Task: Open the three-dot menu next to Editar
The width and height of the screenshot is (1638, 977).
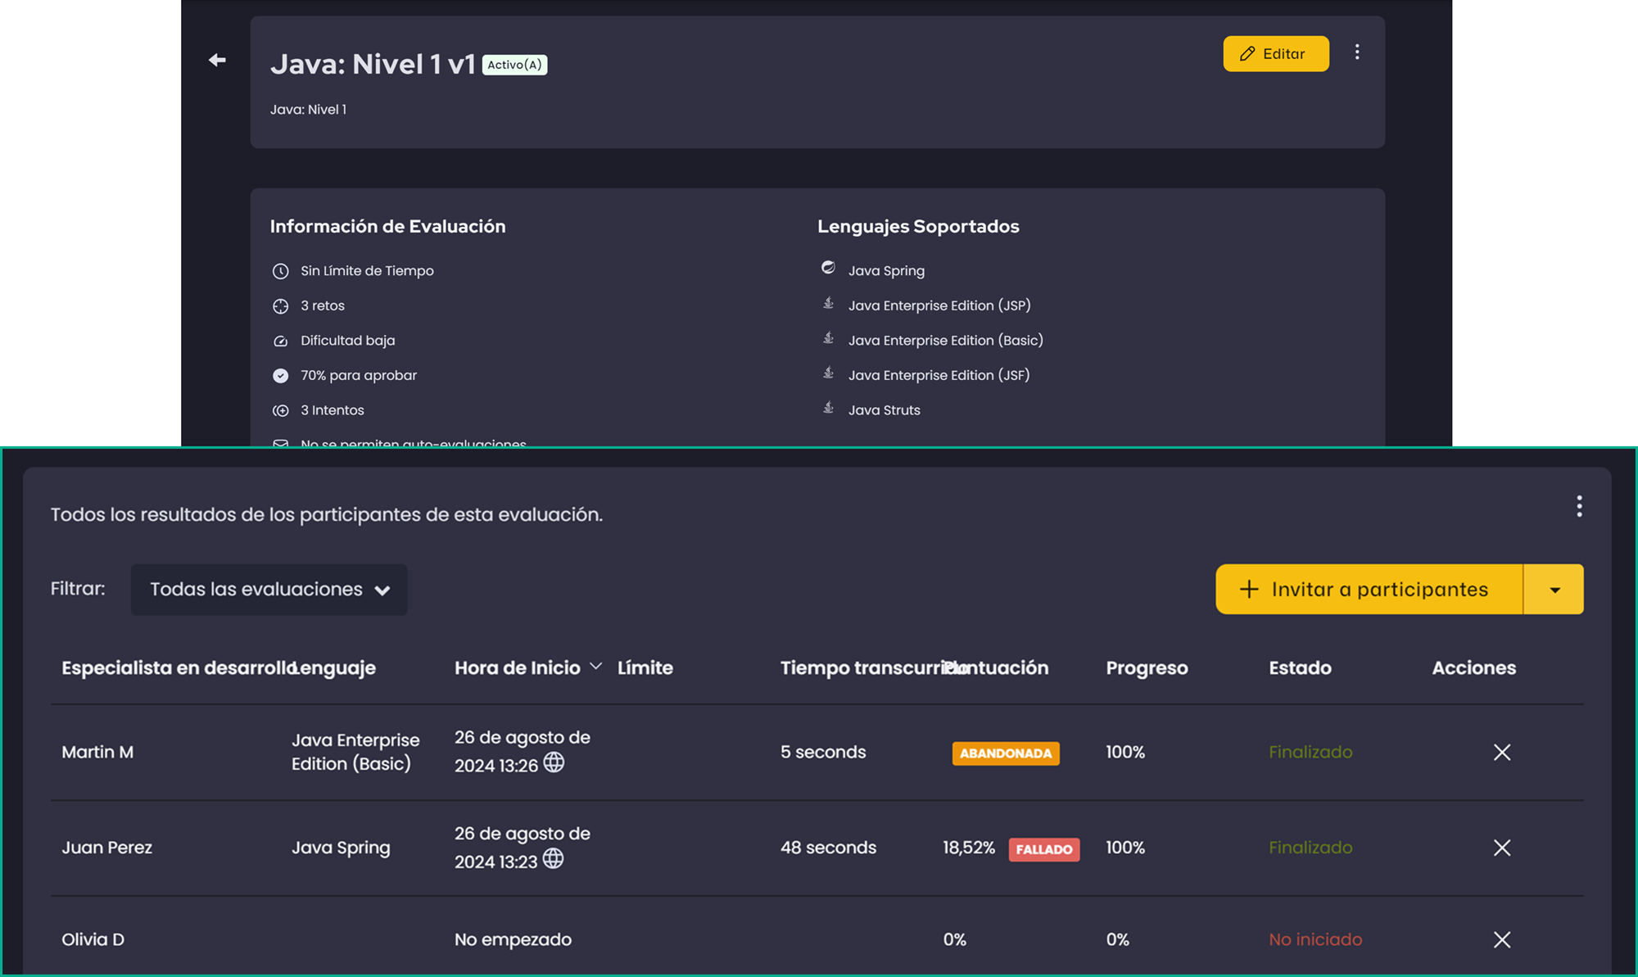Action: (x=1357, y=52)
